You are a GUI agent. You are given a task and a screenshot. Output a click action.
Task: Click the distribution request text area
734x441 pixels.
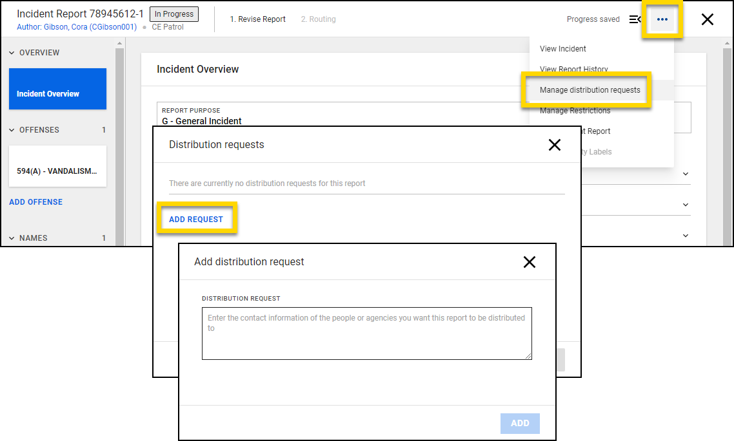click(366, 333)
